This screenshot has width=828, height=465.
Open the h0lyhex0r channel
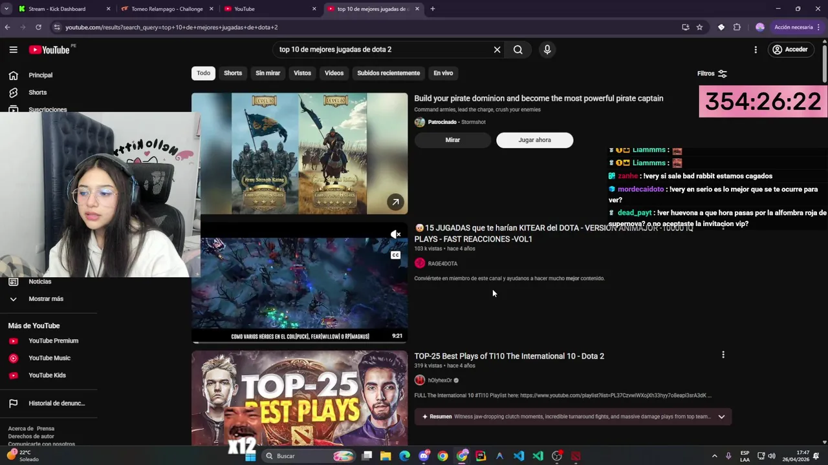coord(440,380)
